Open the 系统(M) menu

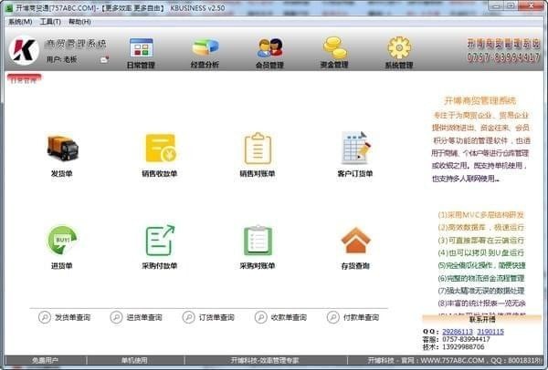[20, 21]
